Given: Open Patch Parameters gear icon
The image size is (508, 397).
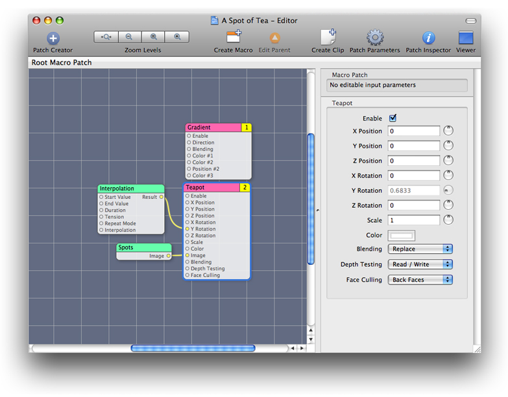Looking at the screenshot, I should tap(375, 38).
